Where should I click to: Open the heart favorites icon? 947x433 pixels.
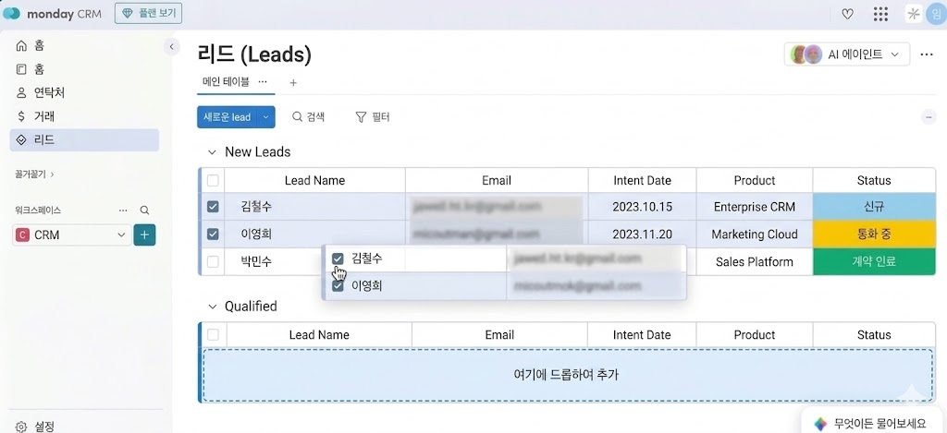[847, 15]
